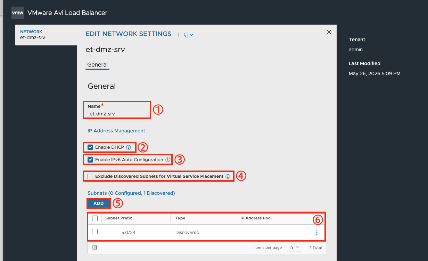Open the clipboard dropdown beside the dialog title
428x261 pixels.
pos(189,35)
